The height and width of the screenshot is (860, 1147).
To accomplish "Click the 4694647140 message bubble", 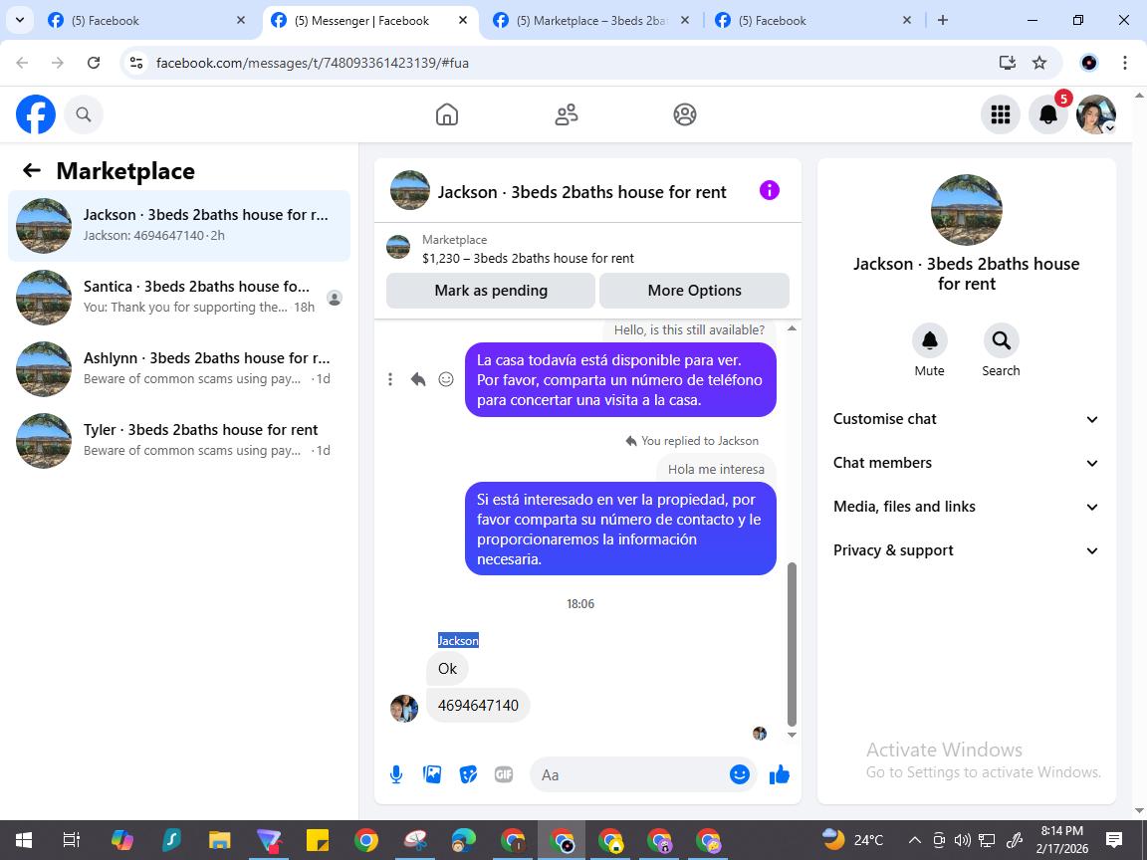I will [478, 705].
